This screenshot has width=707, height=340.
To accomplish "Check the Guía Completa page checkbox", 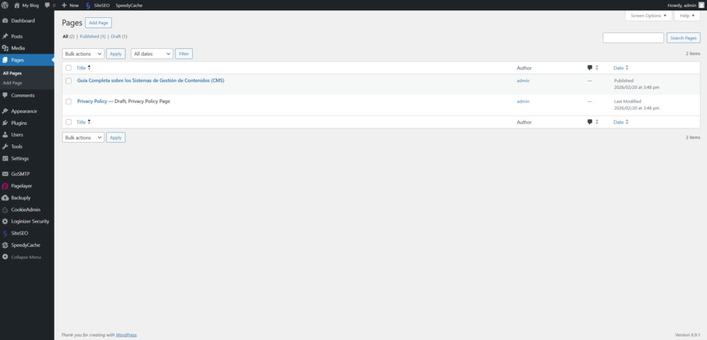I will pyautogui.click(x=68, y=81).
